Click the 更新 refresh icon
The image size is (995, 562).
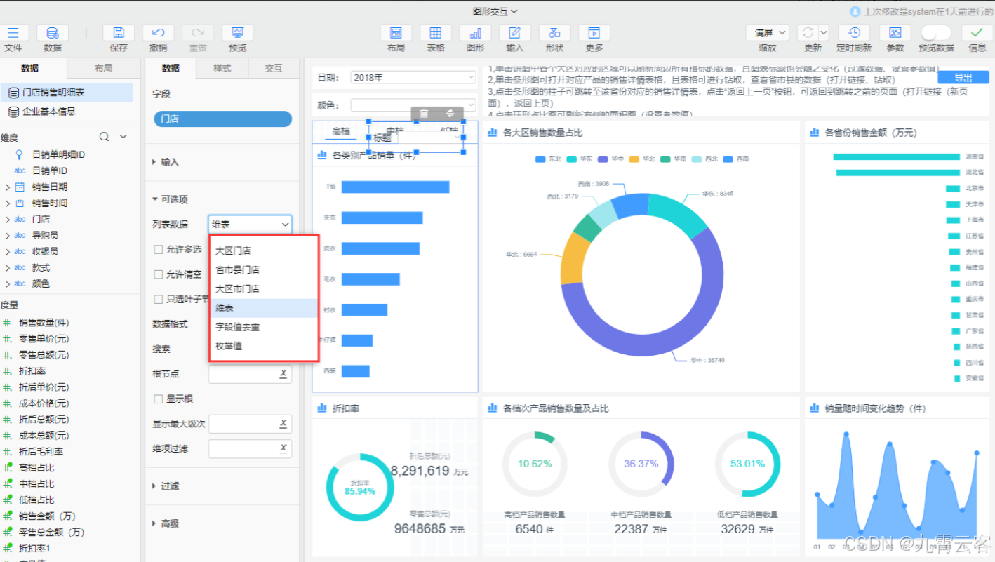point(808,33)
